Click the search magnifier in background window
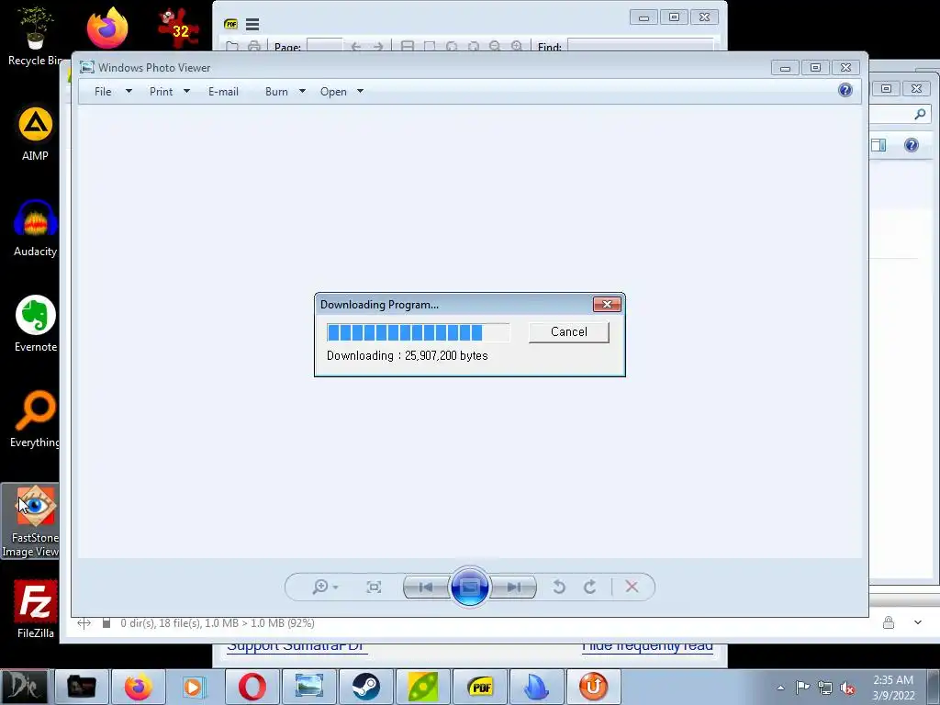Image resolution: width=940 pixels, height=705 pixels. click(x=920, y=114)
